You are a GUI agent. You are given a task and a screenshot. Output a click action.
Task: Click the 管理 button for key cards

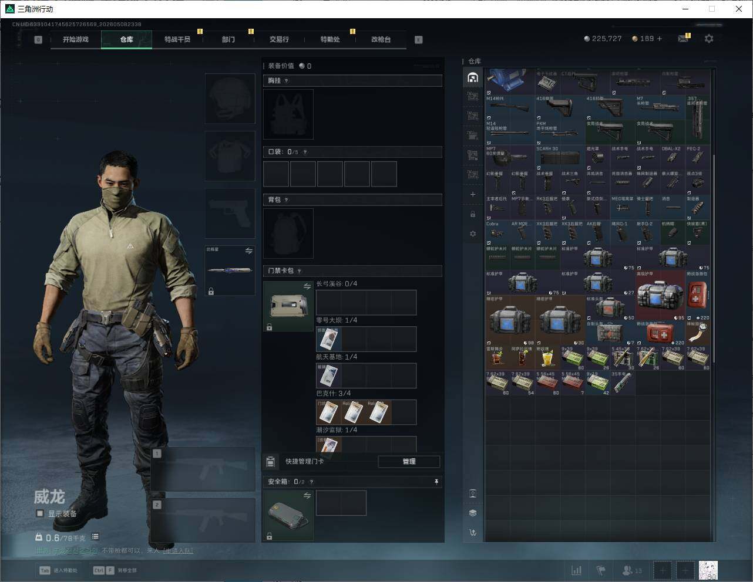[409, 462]
